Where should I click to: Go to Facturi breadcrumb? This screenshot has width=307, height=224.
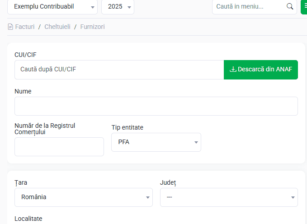(x=25, y=27)
